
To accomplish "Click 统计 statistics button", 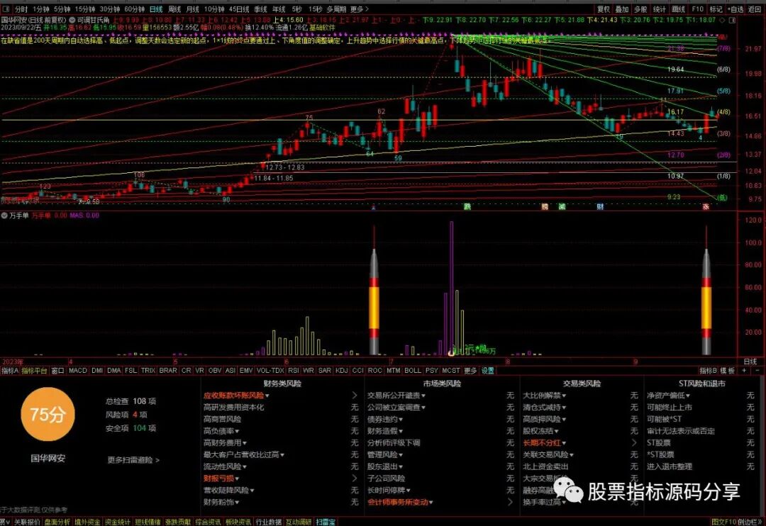I will (x=660, y=9).
